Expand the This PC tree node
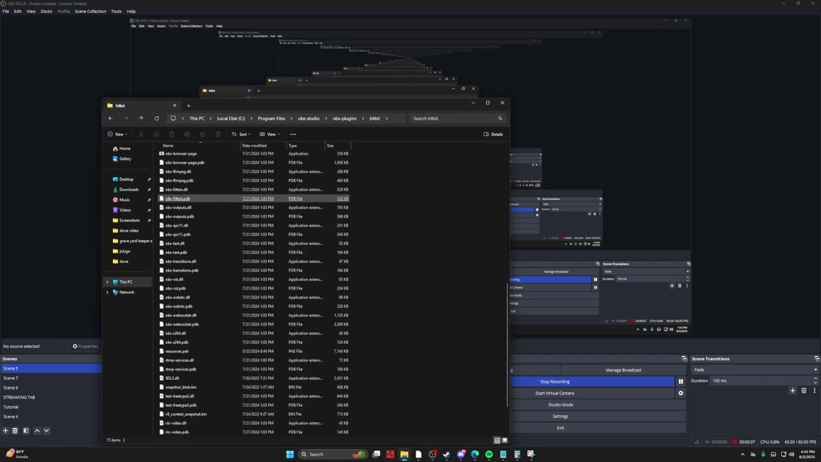Viewport: 821px width, 462px height. click(107, 282)
